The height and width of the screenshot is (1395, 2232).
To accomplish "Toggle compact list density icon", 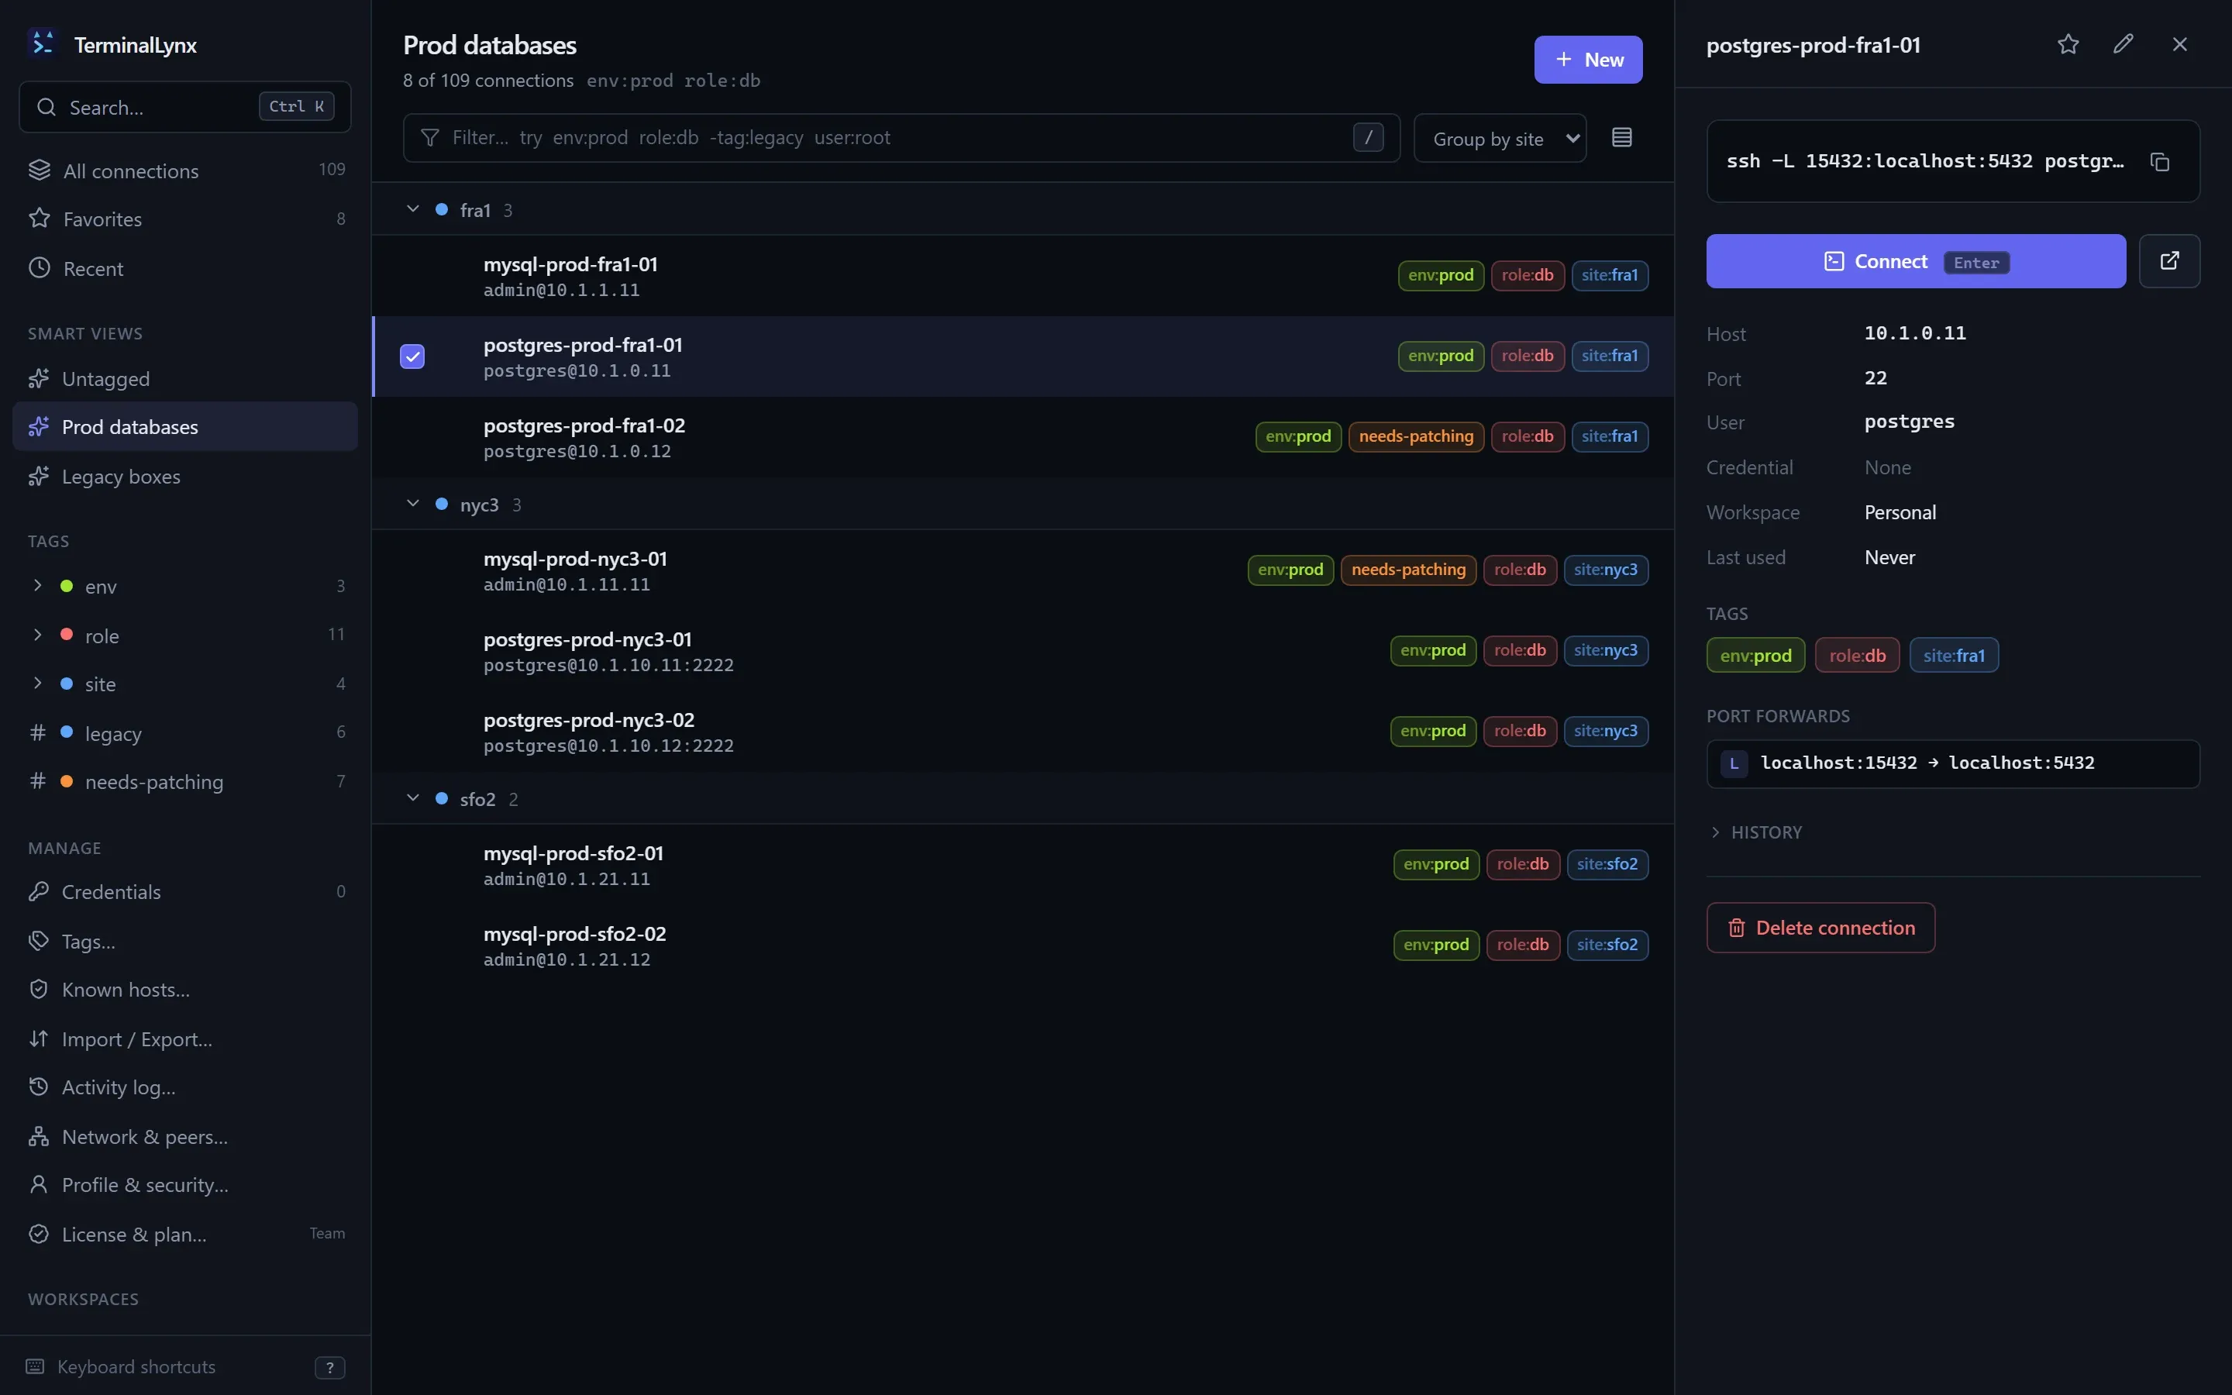I will 1621,137.
